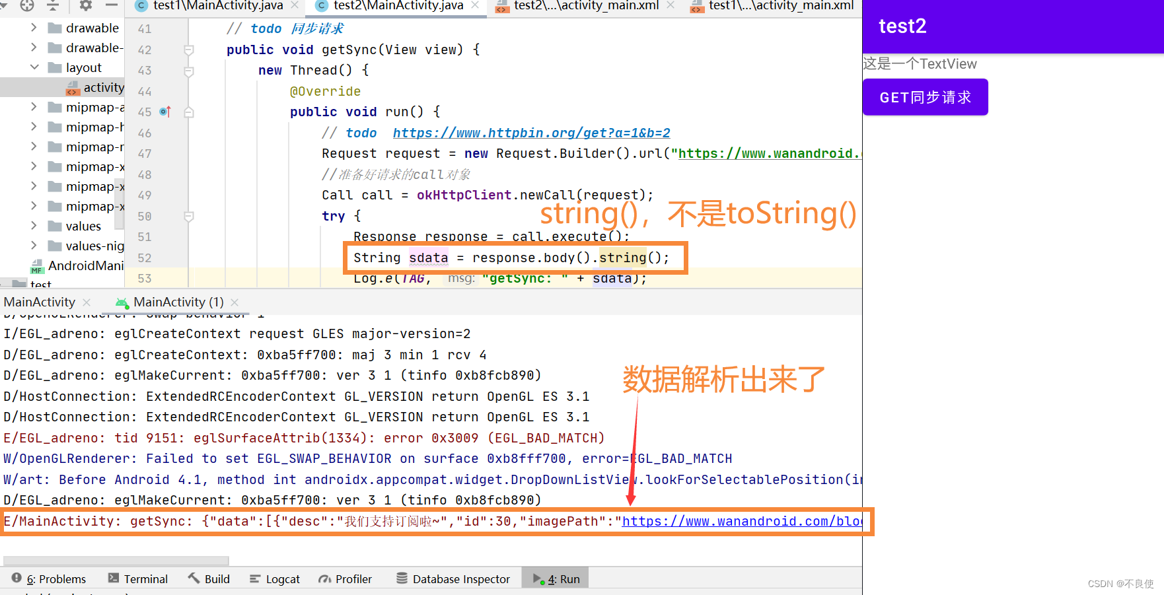Click the fold marker beside line 45

[189, 112]
